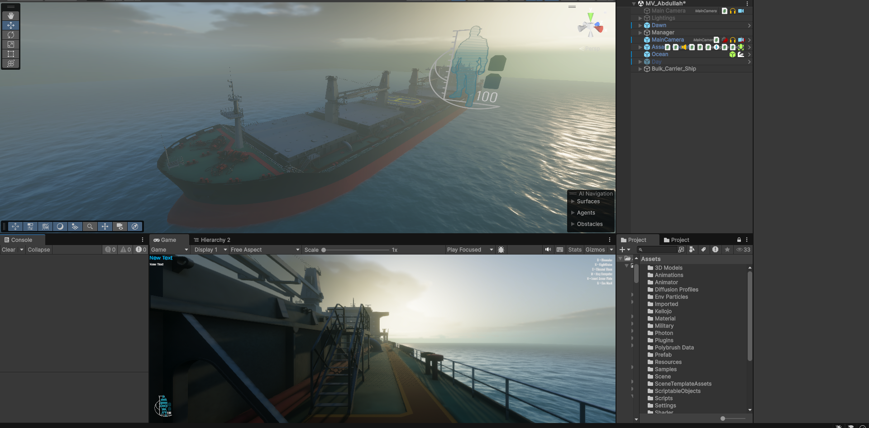Click the favorites star icon
Image resolution: width=869 pixels, height=428 pixels.
[x=727, y=250]
